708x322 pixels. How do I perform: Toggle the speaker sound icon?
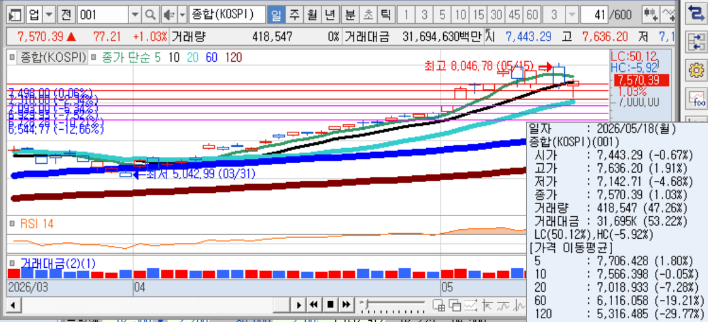coord(170,15)
